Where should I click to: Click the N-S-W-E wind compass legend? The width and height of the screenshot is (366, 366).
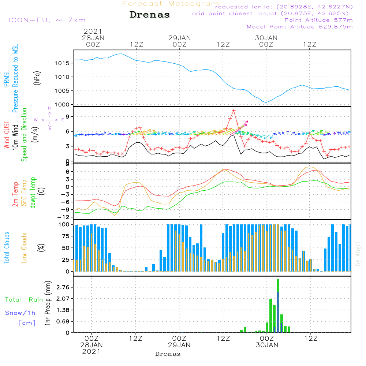point(50,120)
